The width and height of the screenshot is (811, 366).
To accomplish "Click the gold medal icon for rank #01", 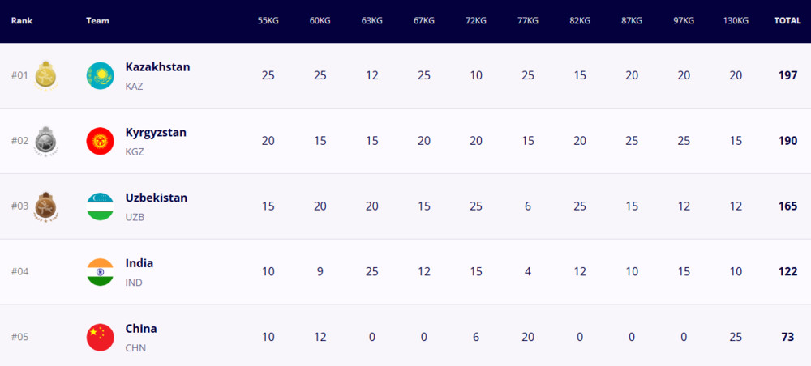I will pos(45,76).
